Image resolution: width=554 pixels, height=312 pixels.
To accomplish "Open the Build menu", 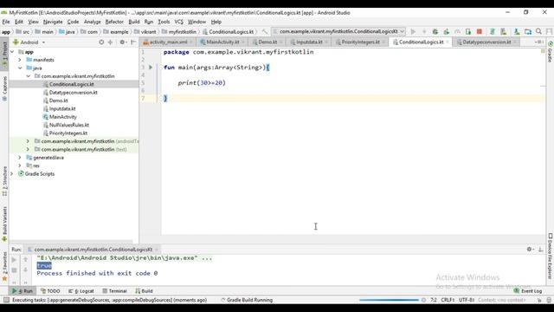I will click(x=134, y=22).
